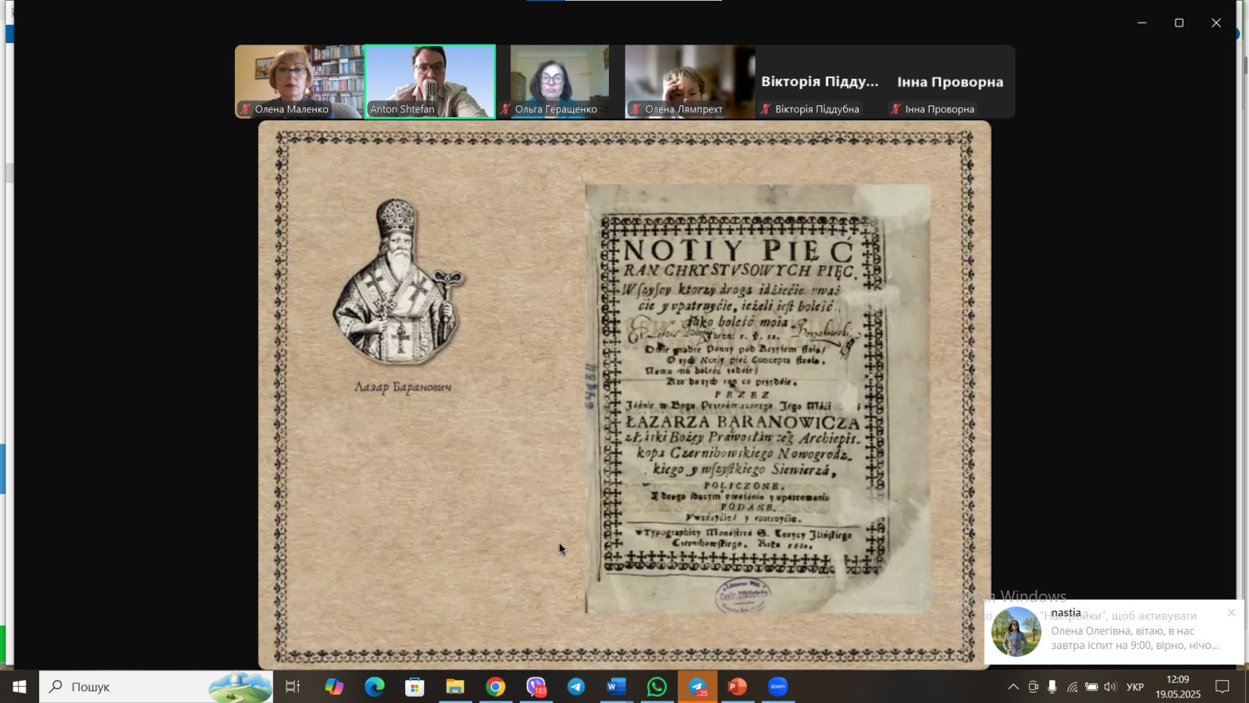
Task: Click muted mic icon for Інна Проворна
Action: click(x=896, y=109)
